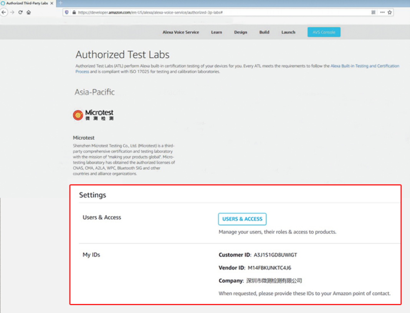
Task: Click the browser forward arrow button
Action: coord(12,12)
